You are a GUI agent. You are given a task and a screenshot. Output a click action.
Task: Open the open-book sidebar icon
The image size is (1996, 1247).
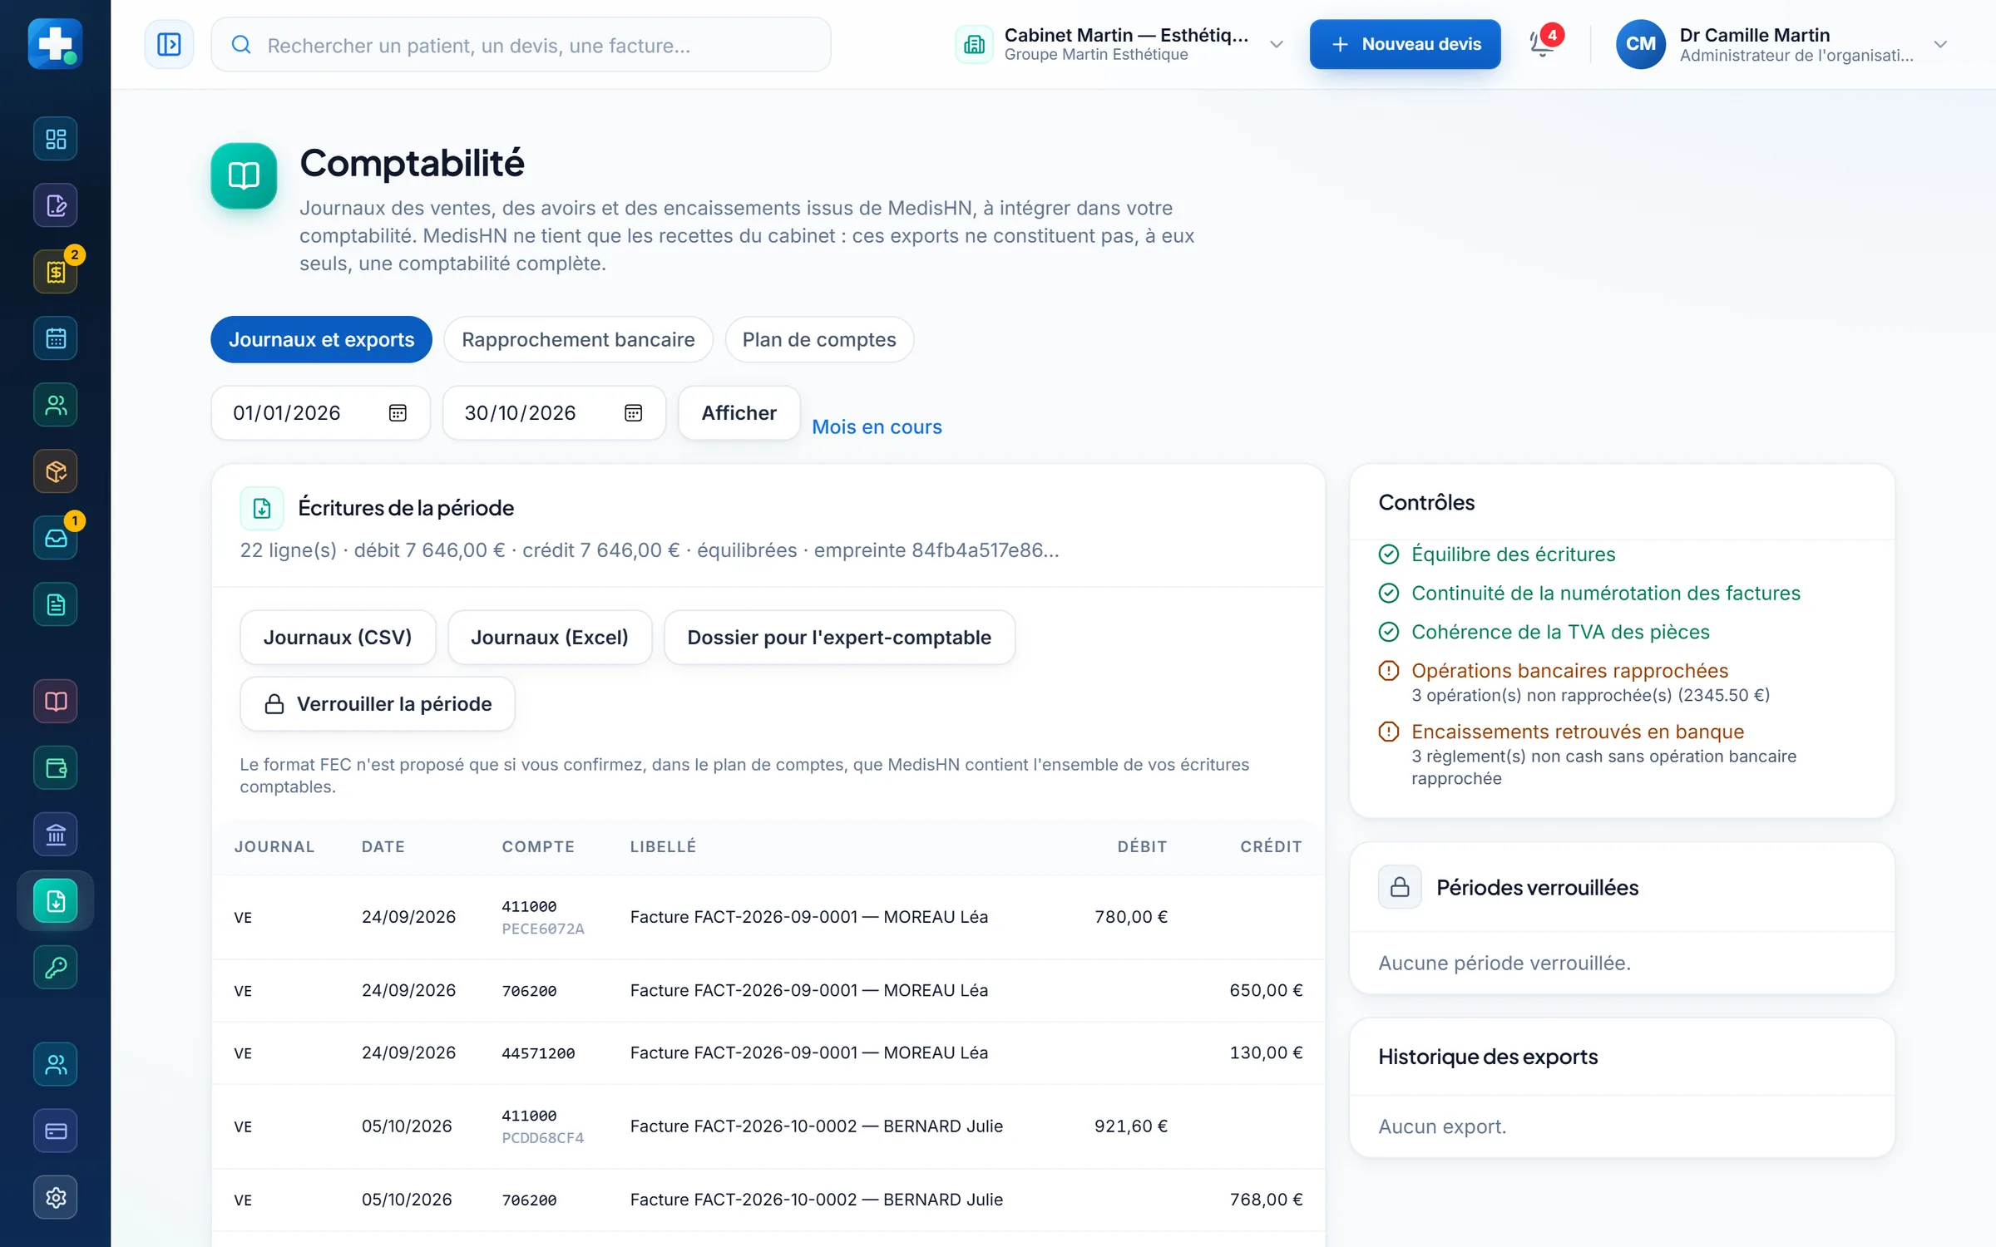click(56, 702)
